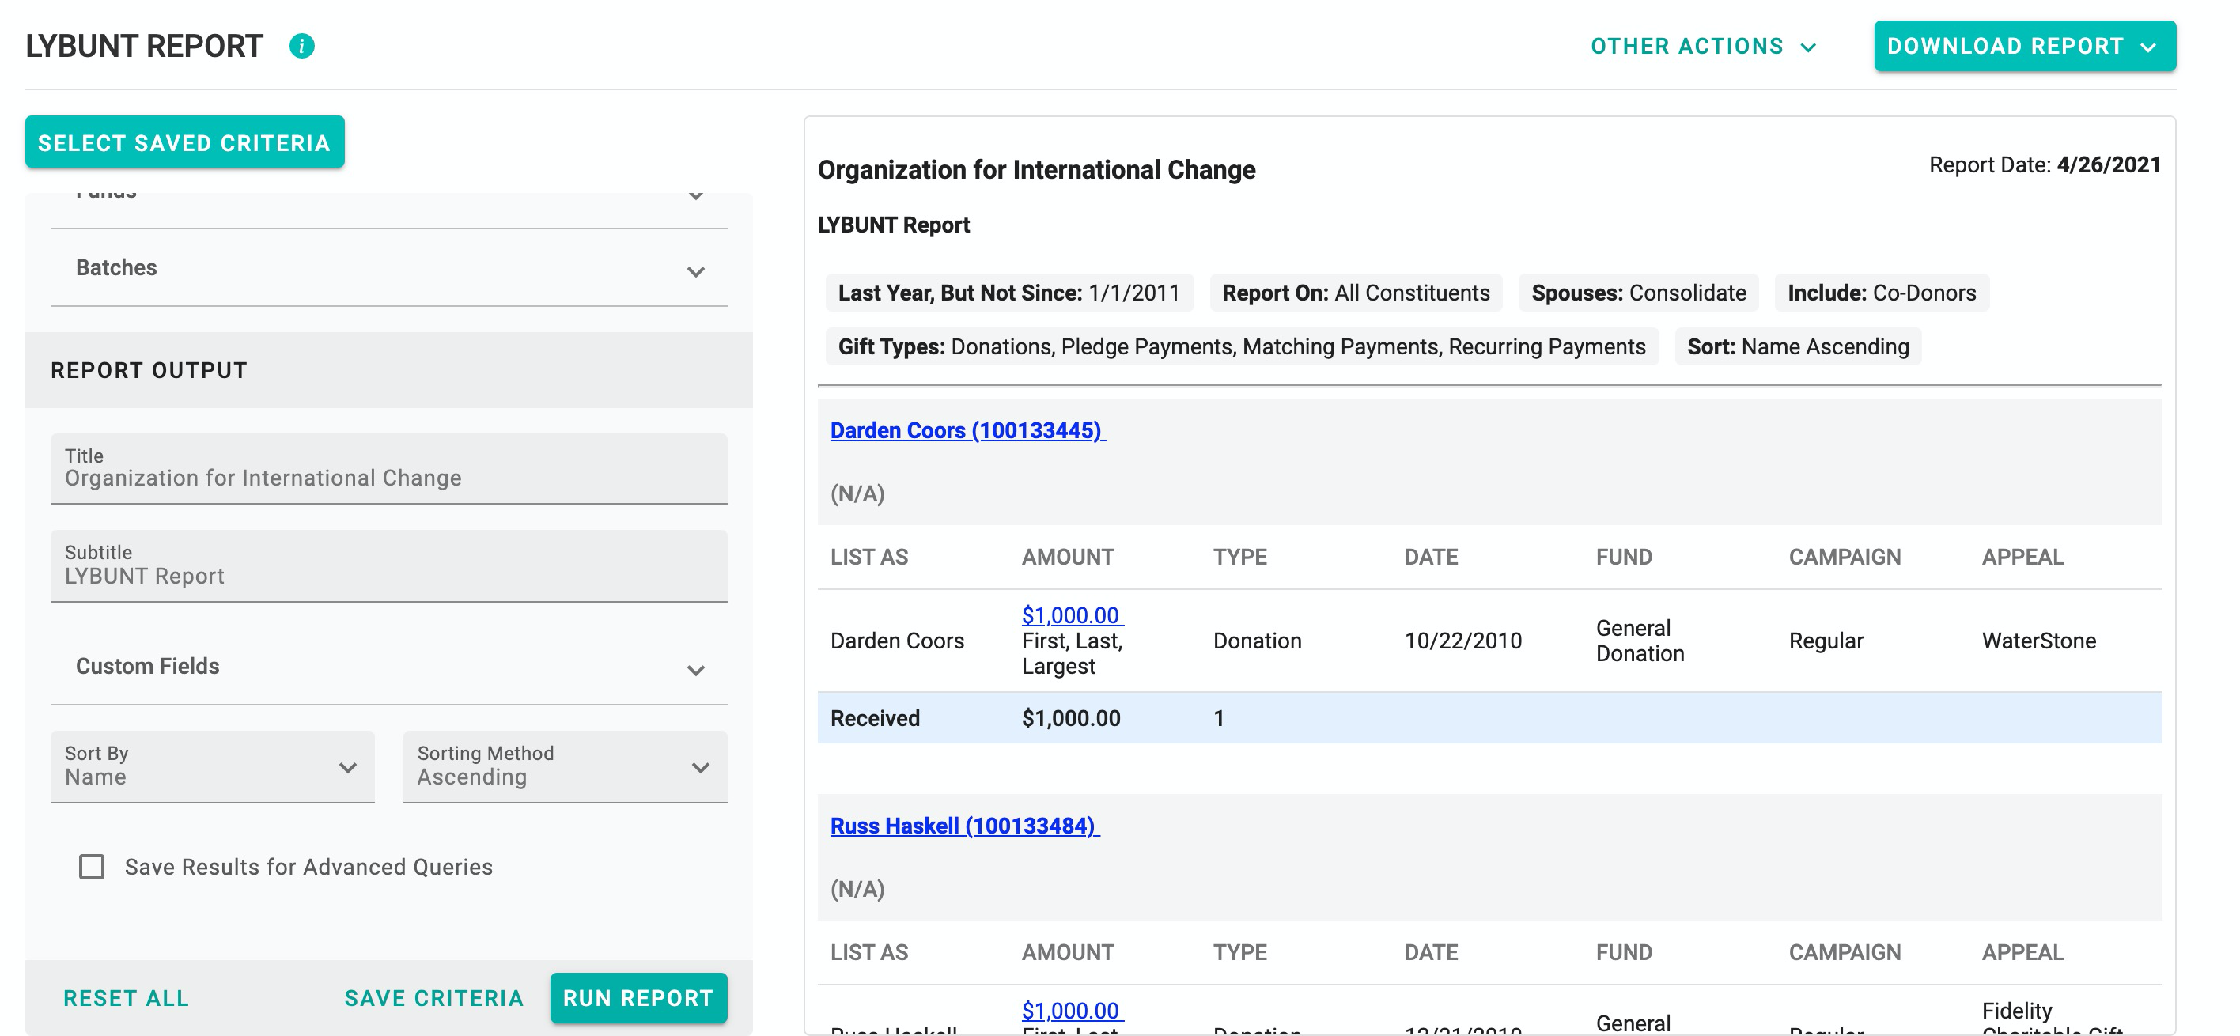Open the Sort By dropdown
2240x1036 pixels.
[212, 766]
